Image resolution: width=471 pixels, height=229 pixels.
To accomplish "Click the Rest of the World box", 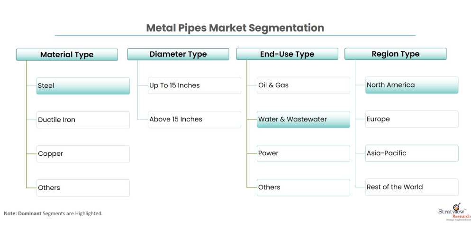I will tap(412, 187).
